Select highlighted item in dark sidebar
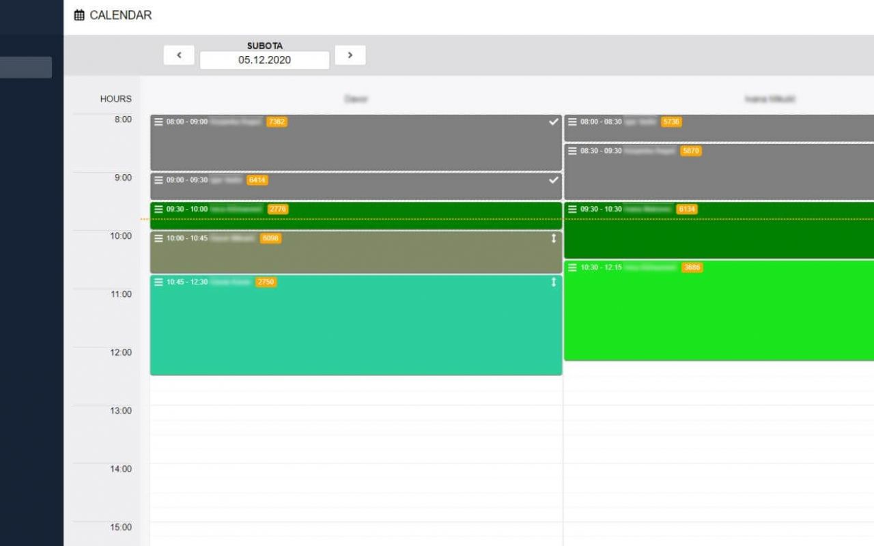The width and height of the screenshot is (874, 546). 26,68
